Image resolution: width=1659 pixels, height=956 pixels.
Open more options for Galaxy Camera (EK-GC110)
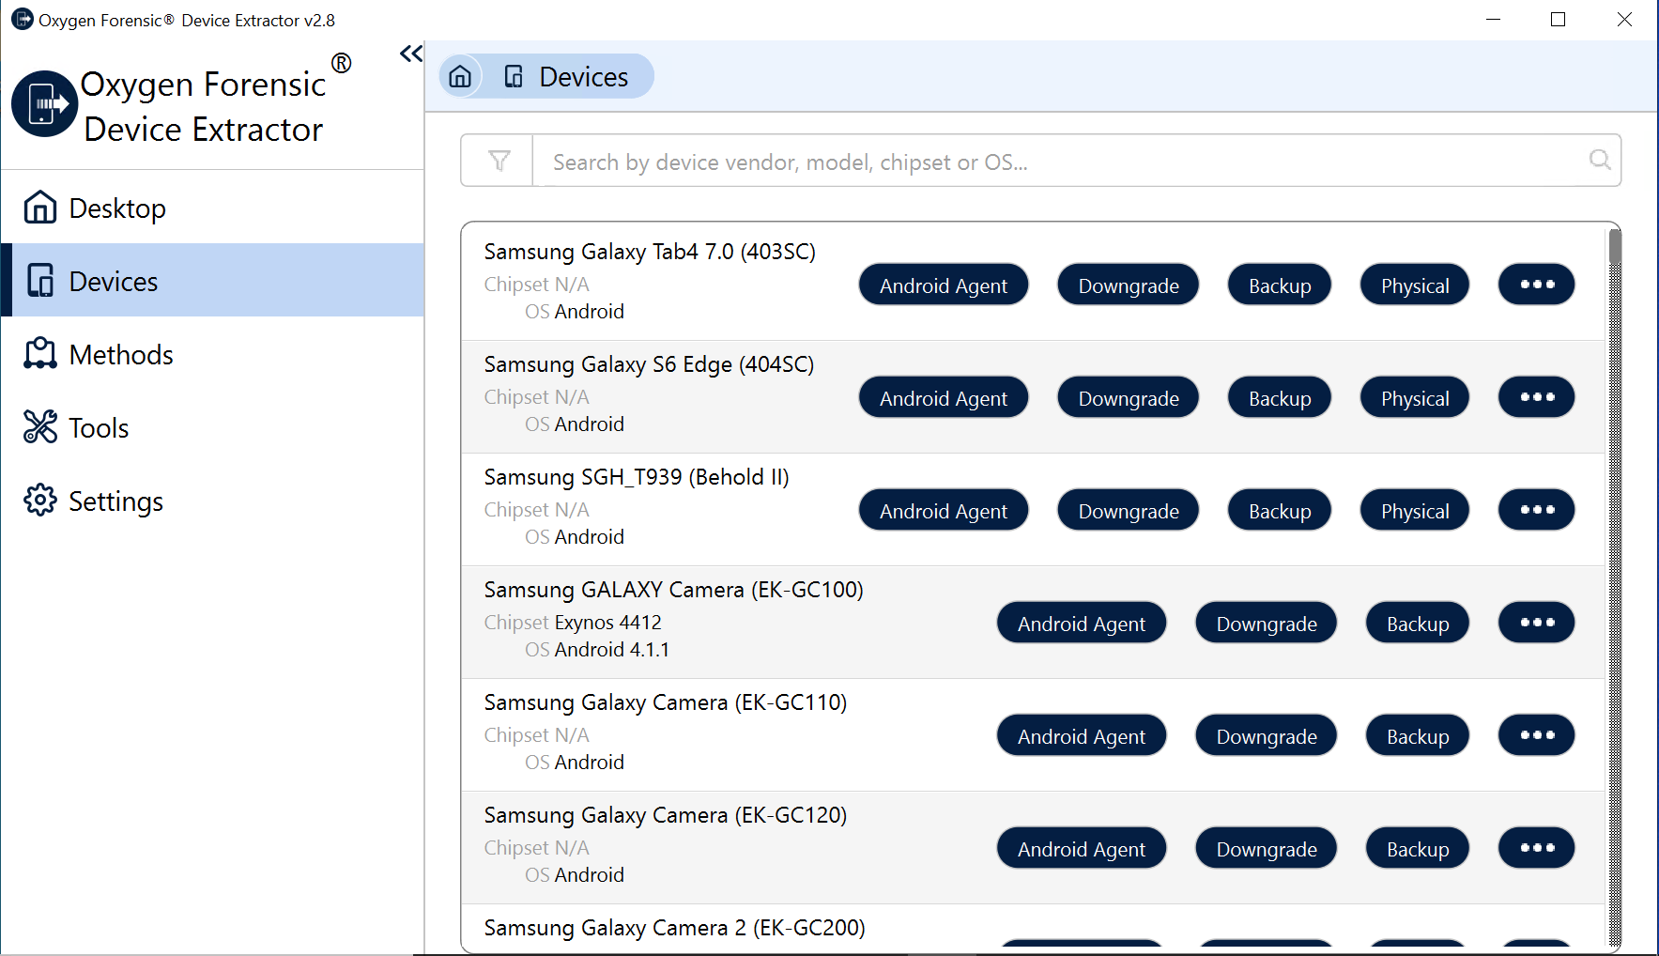click(x=1536, y=735)
